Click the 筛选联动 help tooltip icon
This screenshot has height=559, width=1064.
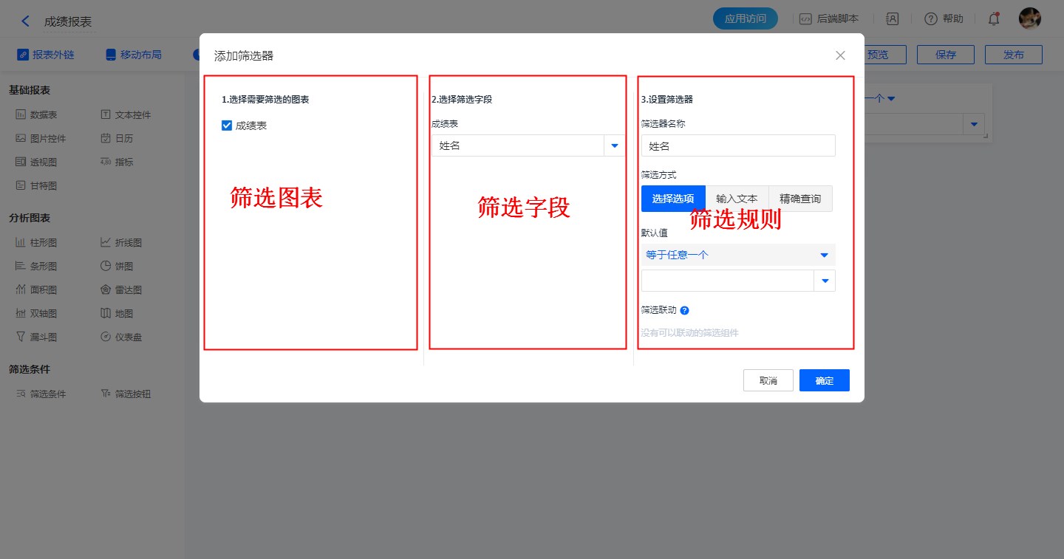[x=684, y=311]
